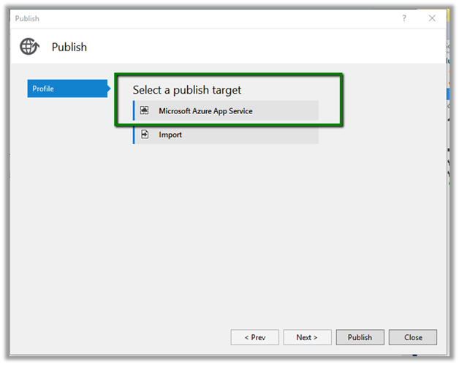The width and height of the screenshot is (459, 365).
Task: Click the Import file arrow icon
Action: coord(145,134)
